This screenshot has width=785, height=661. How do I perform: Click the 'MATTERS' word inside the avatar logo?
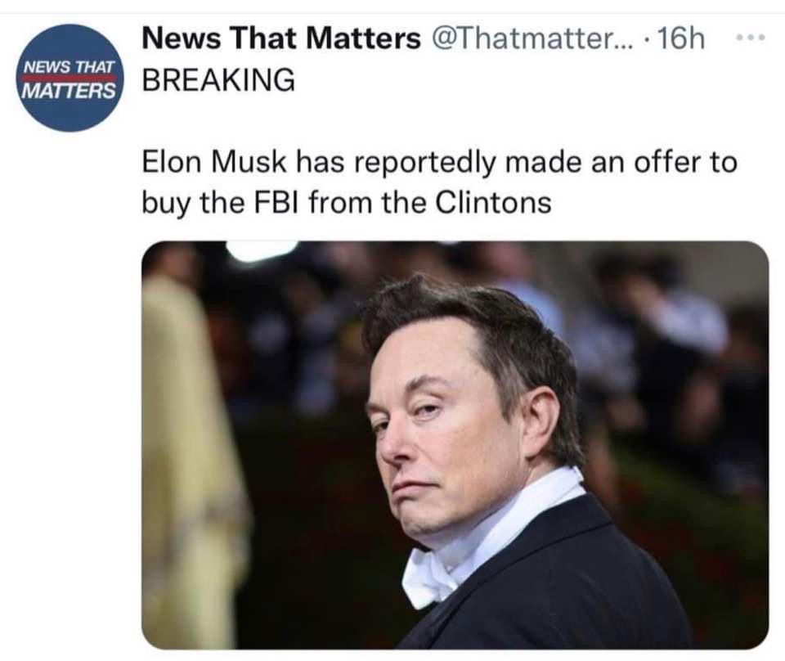click(69, 91)
